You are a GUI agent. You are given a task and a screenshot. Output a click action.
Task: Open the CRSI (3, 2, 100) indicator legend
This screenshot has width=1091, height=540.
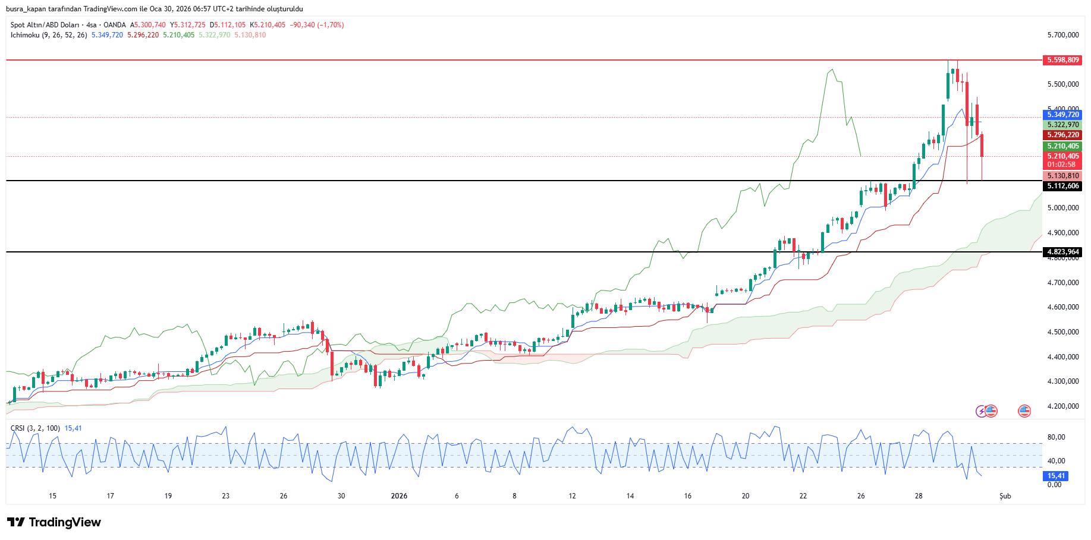click(35, 428)
